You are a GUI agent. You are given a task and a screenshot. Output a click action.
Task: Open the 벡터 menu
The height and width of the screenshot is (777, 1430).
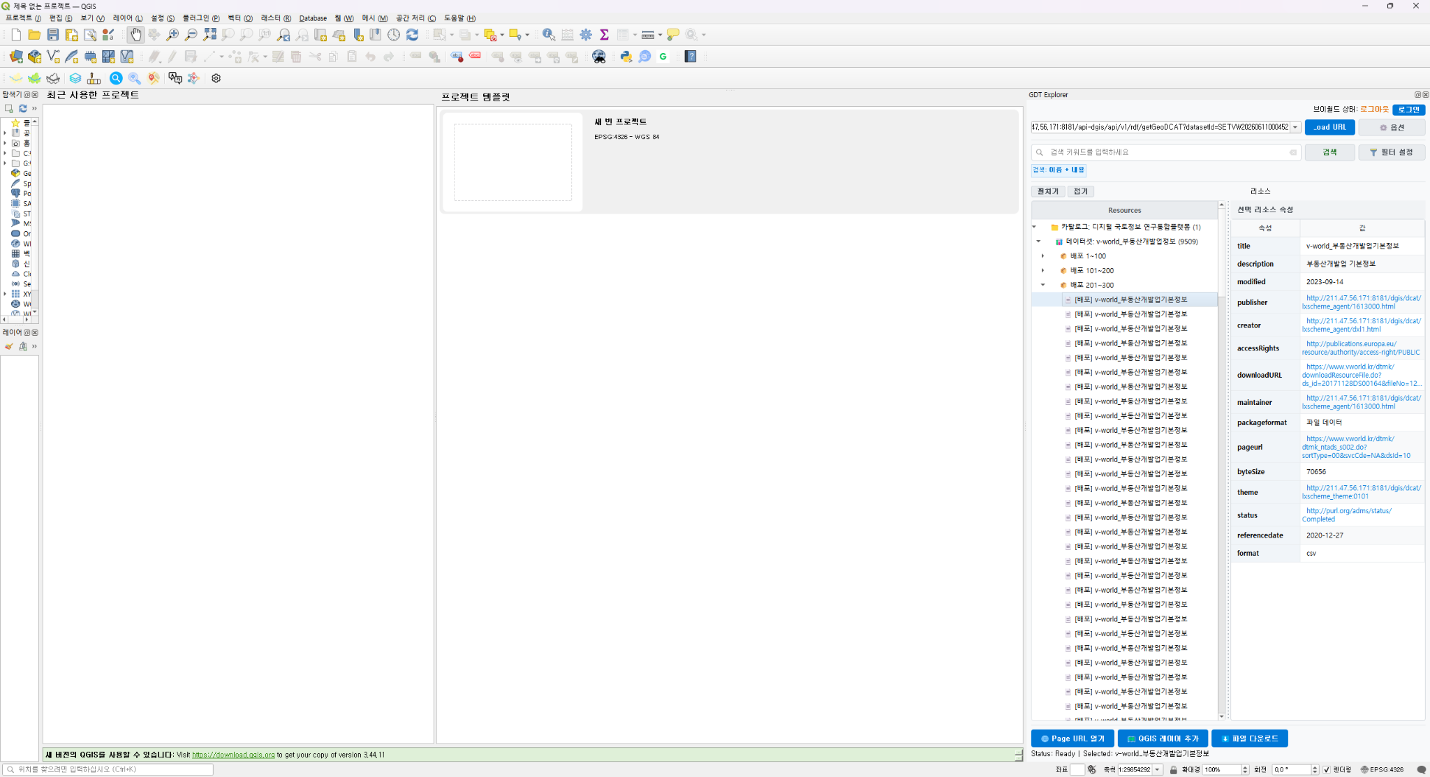[240, 18]
